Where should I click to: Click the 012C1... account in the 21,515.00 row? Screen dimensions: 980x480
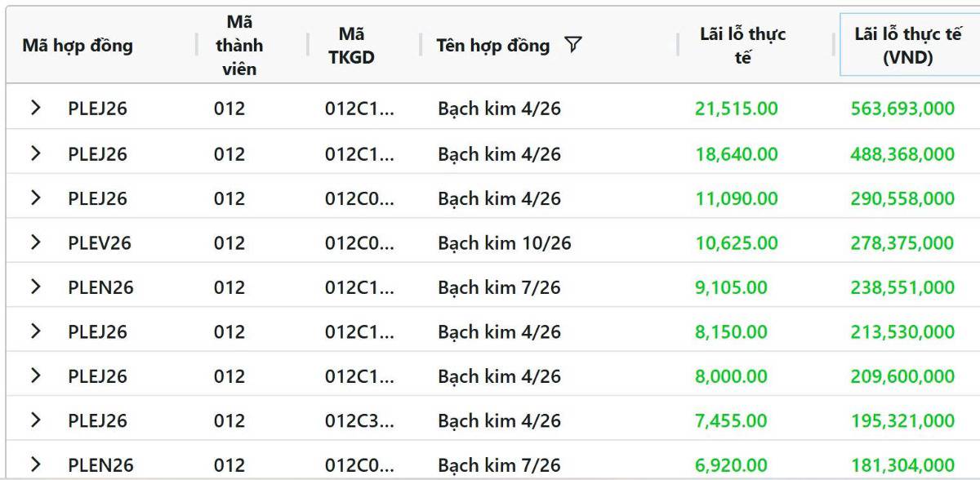360,109
